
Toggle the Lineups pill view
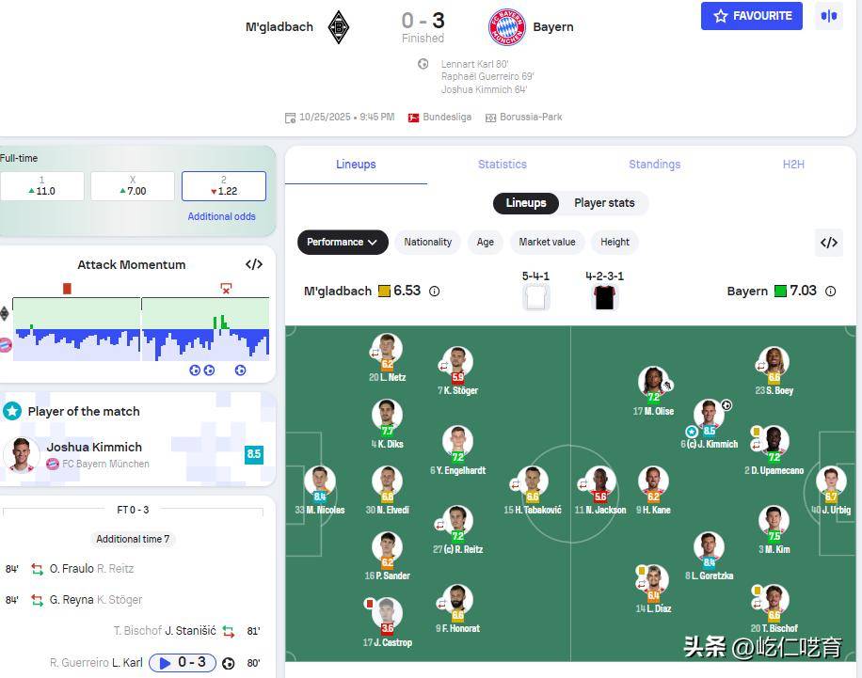[x=525, y=203]
